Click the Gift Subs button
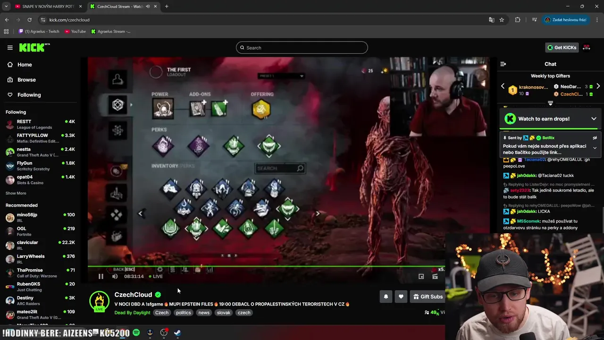This screenshot has height=340, width=604. coord(428,297)
